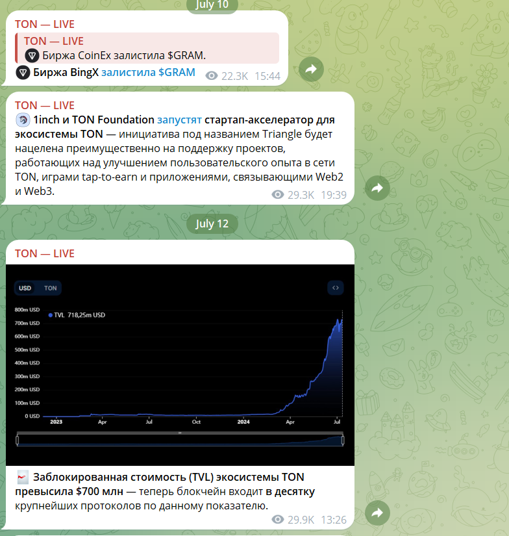Click the July 12 date badge
This screenshot has height=536, width=509.
[x=212, y=223]
